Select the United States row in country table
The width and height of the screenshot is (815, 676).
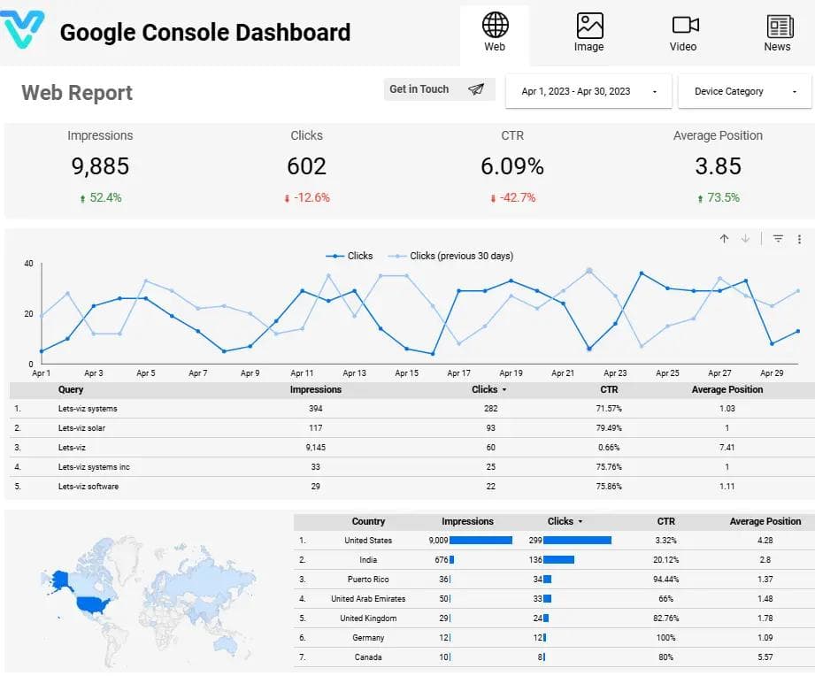368,540
